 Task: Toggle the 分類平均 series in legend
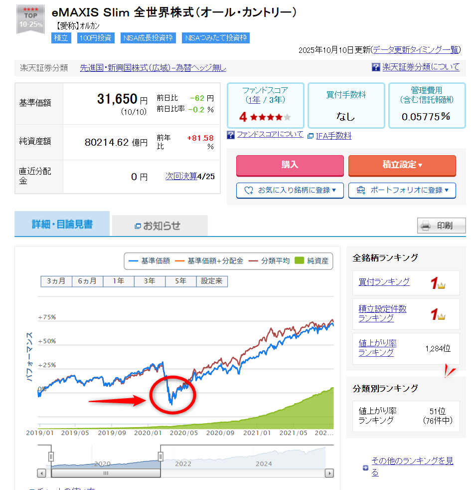click(x=269, y=260)
